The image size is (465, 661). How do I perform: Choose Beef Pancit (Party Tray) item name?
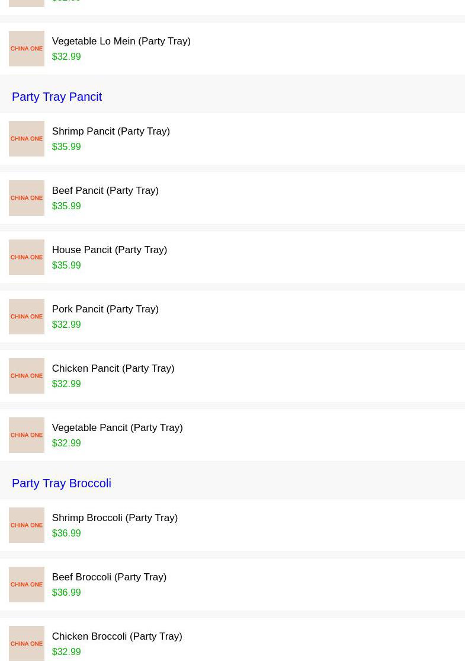click(105, 190)
